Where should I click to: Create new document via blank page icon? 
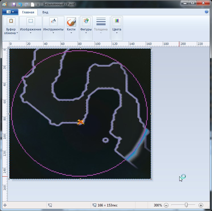33,5
